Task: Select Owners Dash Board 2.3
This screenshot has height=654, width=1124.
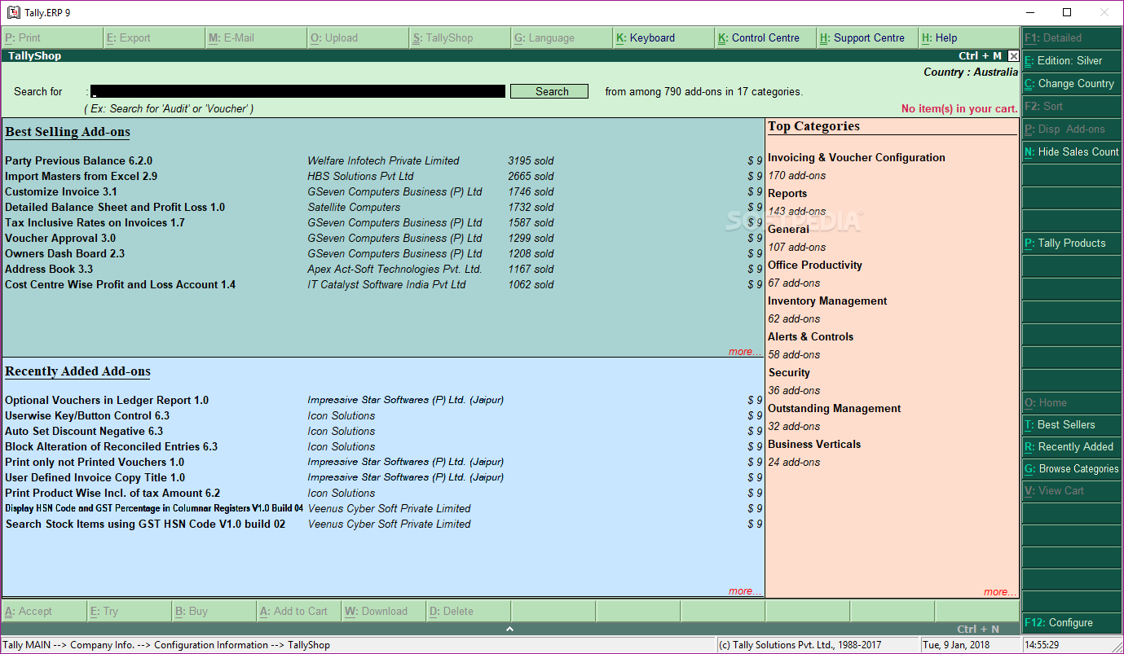Action: 64,253
